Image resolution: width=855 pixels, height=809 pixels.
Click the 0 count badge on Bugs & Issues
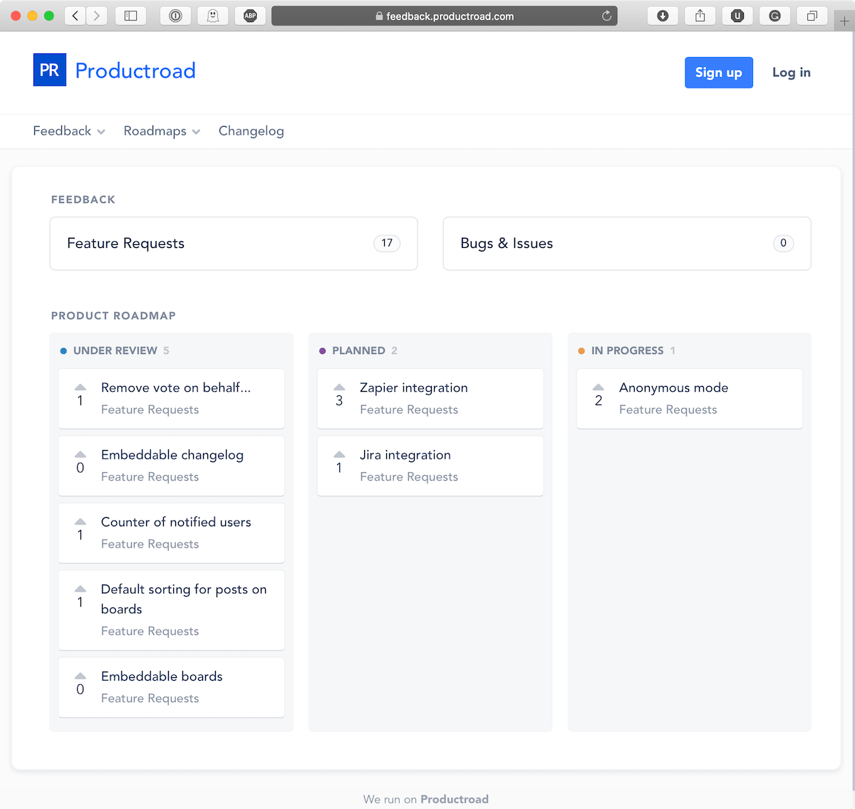click(x=783, y=243)
